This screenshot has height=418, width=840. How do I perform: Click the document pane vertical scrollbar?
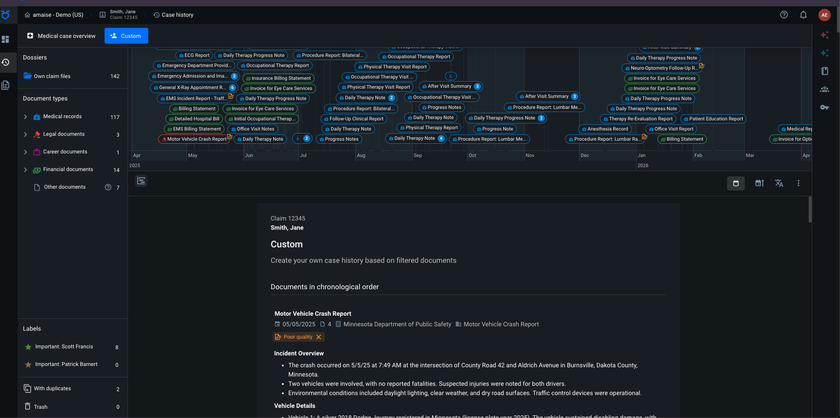tap(810, 210)
